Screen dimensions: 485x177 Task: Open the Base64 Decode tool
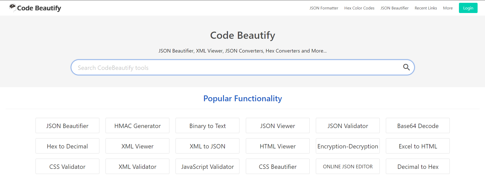(418, 125)
